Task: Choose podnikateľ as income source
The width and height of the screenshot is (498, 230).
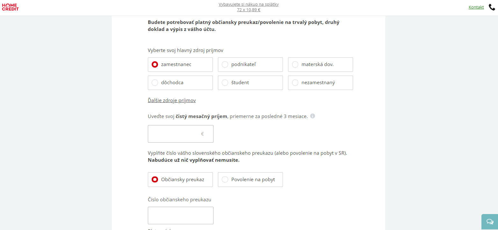Action: tap(250, 64)
